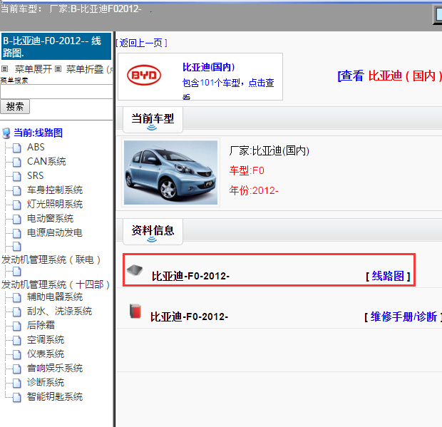Click the document icon above 发动机管理系统（十四部）
The width and height of the screenshot is (442, 427).
coord(16,272)
